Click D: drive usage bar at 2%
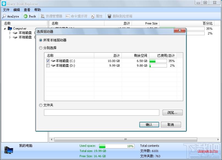Viewport: 222px width, 160px height. [158, 66]
